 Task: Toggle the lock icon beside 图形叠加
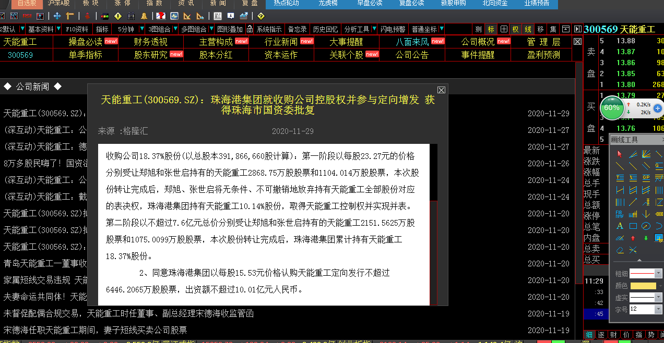coord(250,29)
